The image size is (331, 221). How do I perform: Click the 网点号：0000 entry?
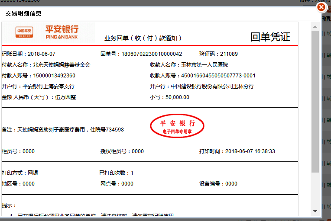click(x=117, y=184)
